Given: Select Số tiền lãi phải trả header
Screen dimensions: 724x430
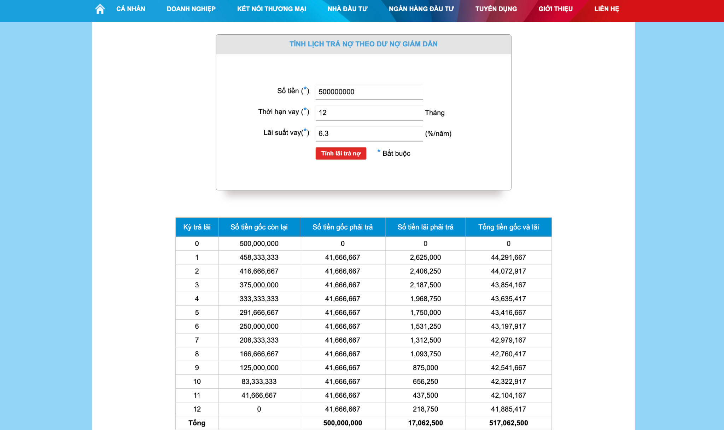Looking at the screenshot, I should pos(426,227).
